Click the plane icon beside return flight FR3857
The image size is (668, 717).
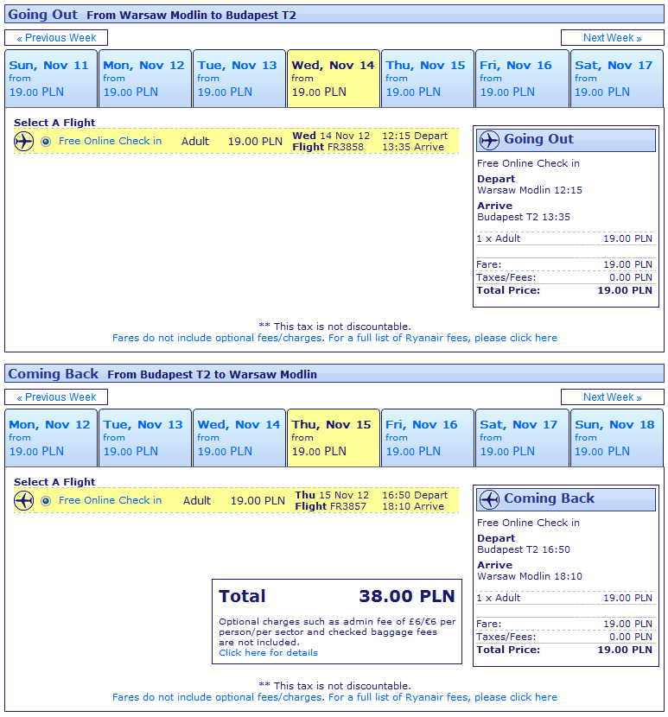click(x=24, y=501)
